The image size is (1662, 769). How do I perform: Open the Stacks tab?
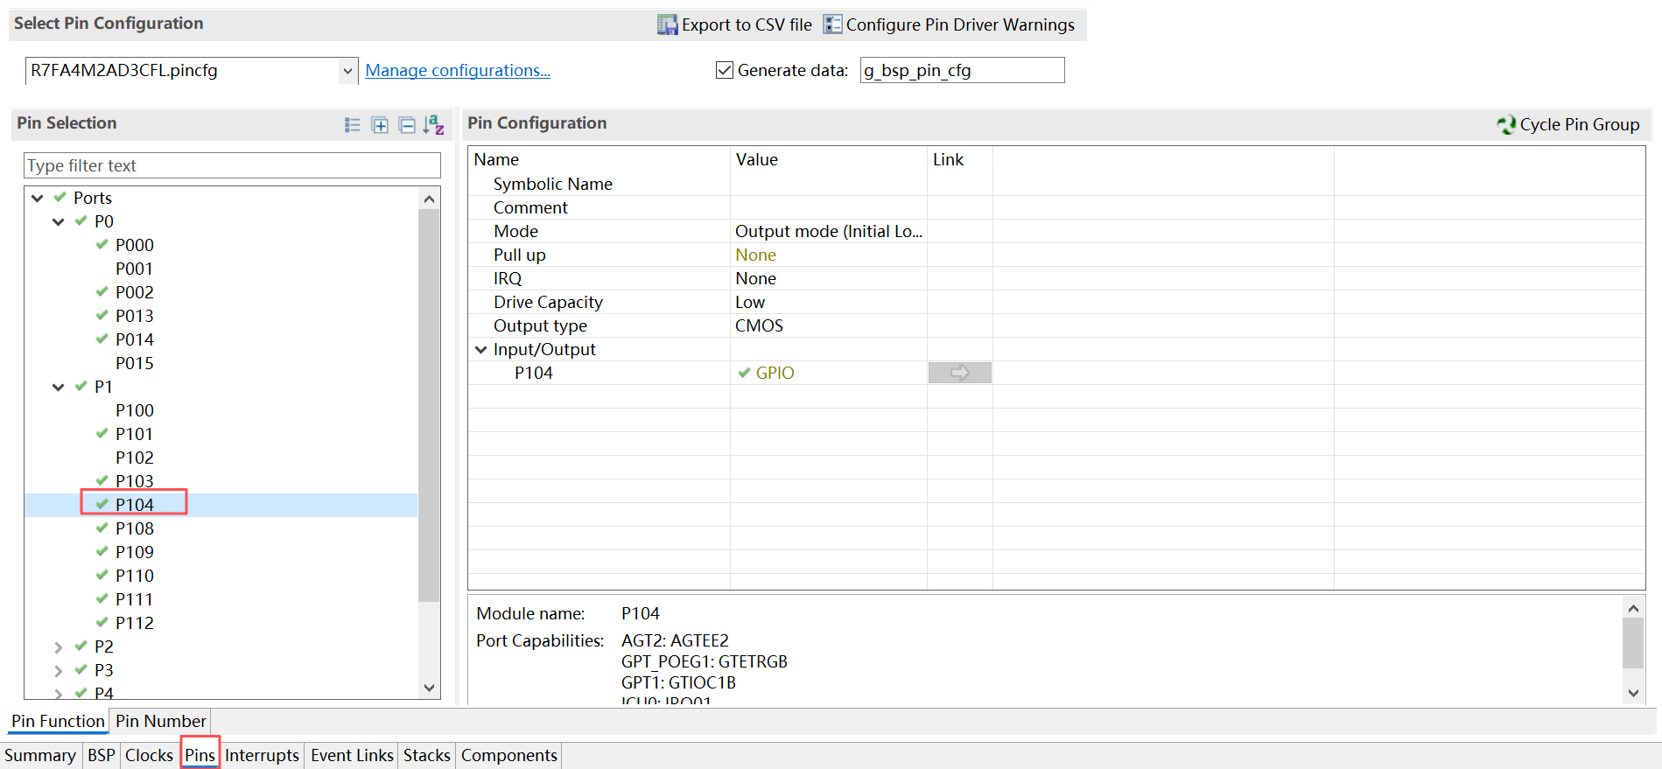click(427, 755)
